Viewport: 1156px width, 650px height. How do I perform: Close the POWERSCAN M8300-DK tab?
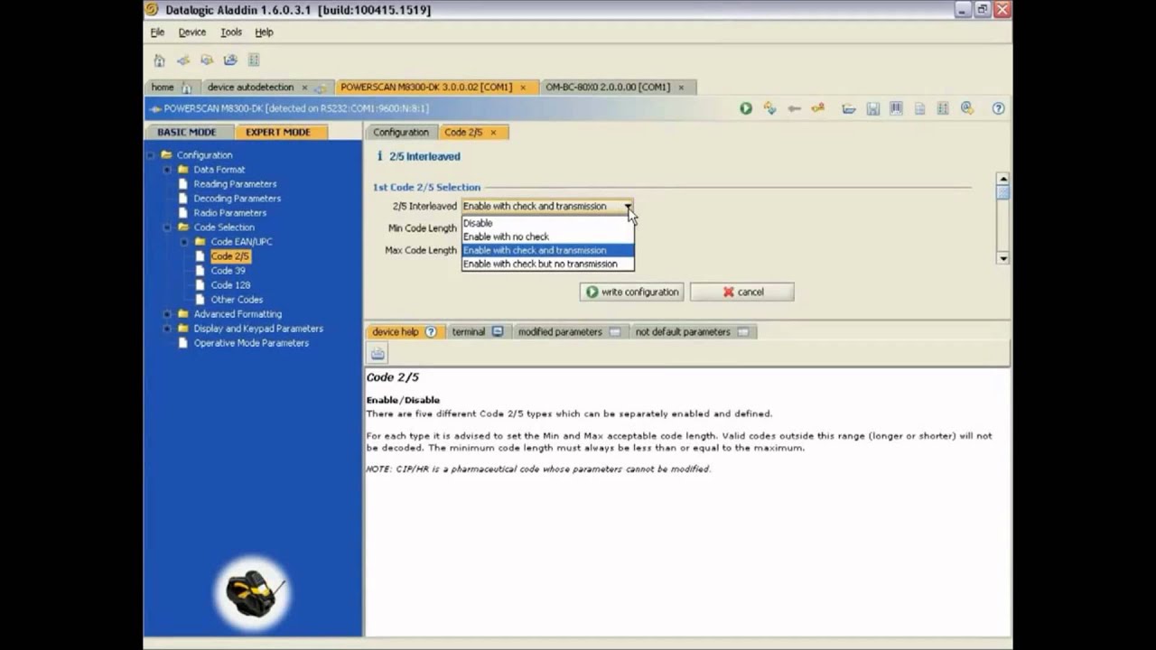[x=523, y=88]
